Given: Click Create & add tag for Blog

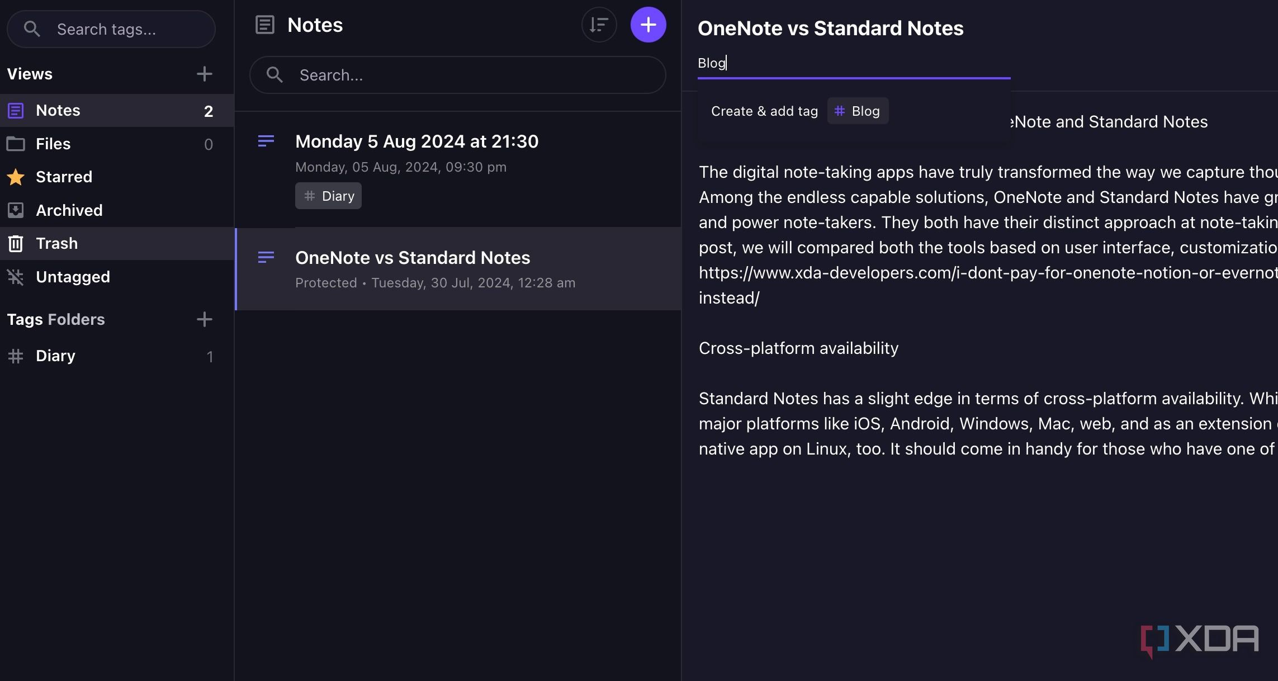Looking at the screenshot, I should click(x=764, y=111).
